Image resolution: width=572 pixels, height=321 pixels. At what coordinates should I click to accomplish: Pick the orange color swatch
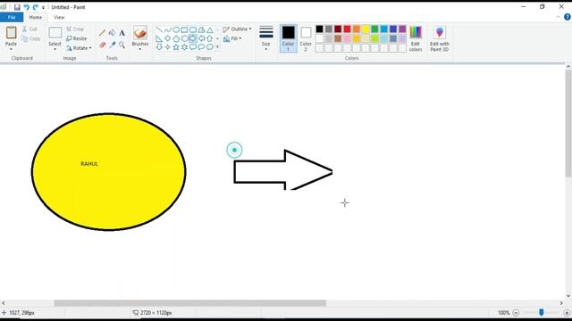coord(357,29)
